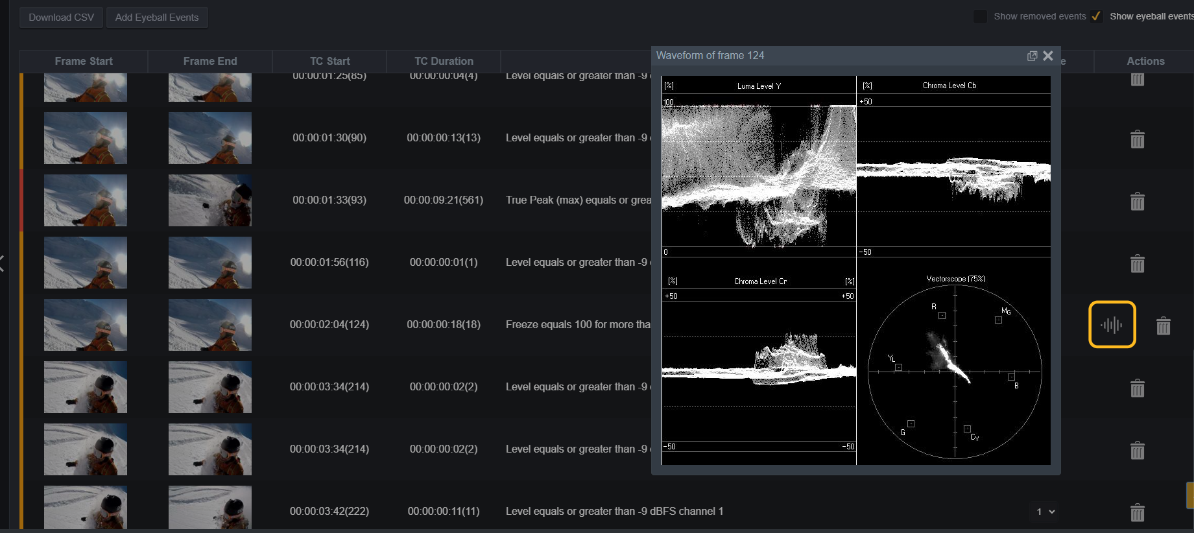Delete the event starting at 00:00:03:42(222)
This screenshot has width=1194, height=533.
pyautogui.click(x=1138, y=512)
